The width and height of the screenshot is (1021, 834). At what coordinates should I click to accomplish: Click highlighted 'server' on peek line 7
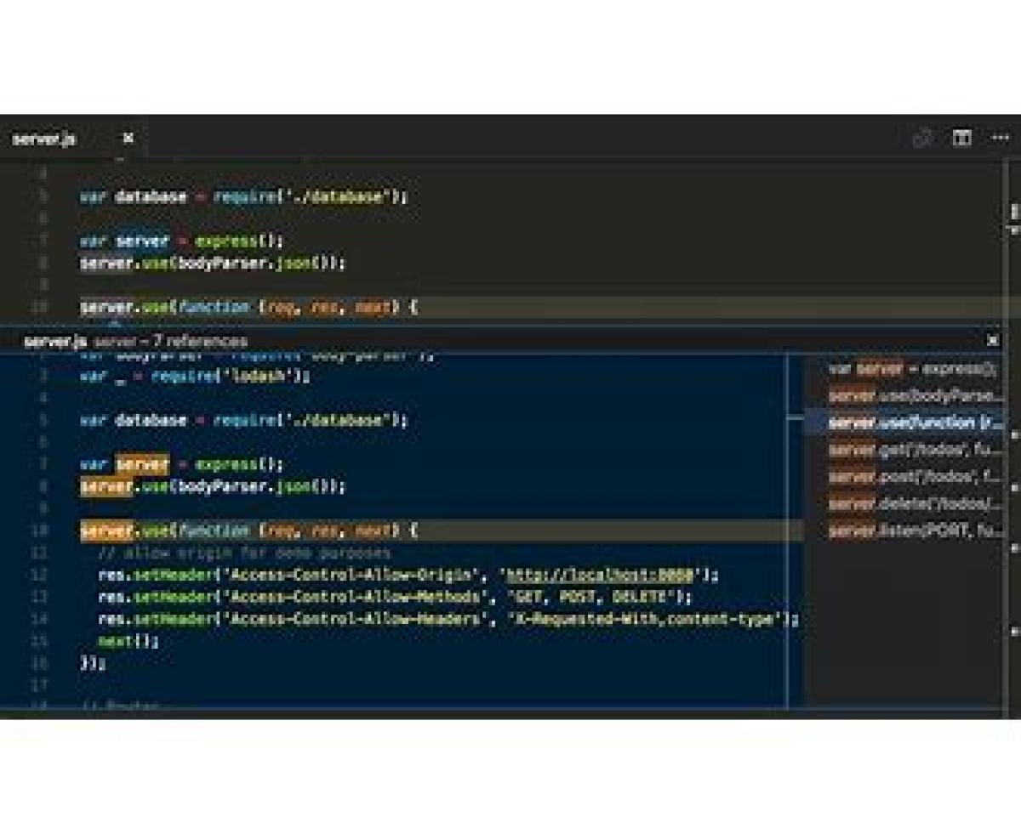142,464
